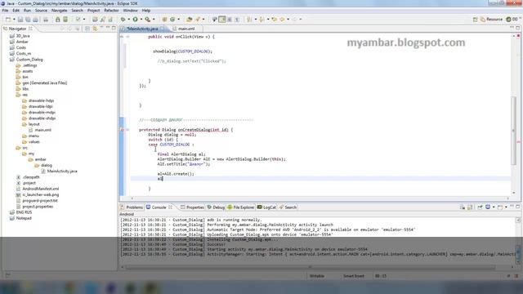The image size is (523, 294).
Task: Save the current file with Save icon
Action: point(20,20)
